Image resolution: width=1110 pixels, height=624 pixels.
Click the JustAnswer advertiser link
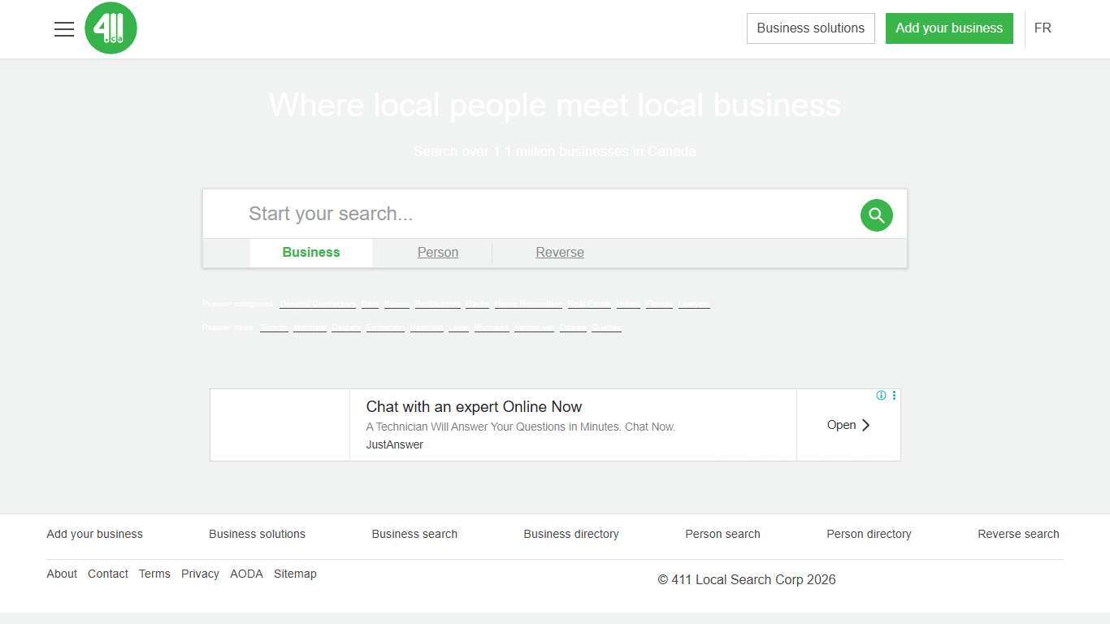point(394,444)
